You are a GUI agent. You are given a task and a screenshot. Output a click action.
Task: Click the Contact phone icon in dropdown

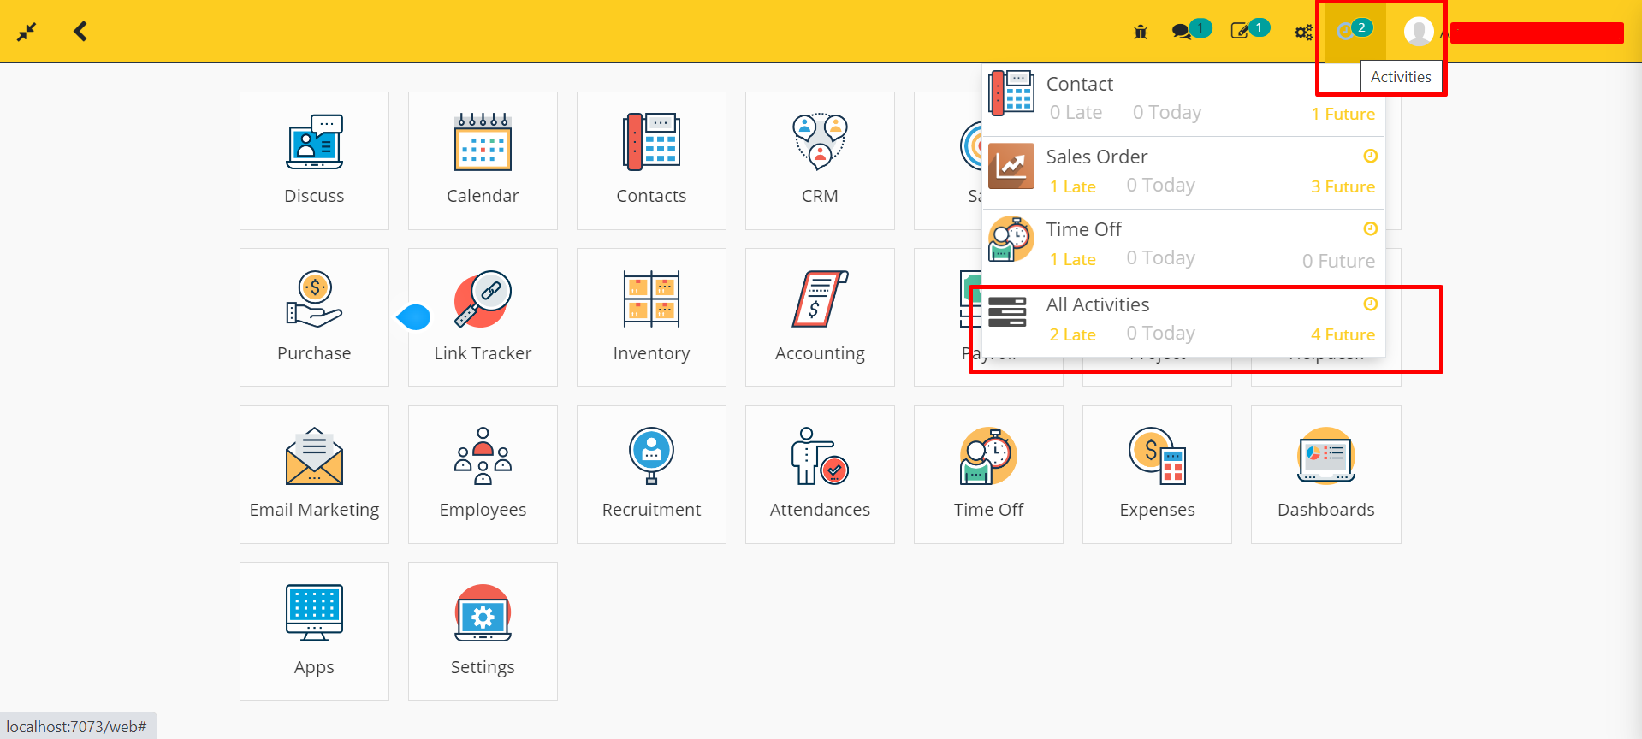click(1011, 92)
